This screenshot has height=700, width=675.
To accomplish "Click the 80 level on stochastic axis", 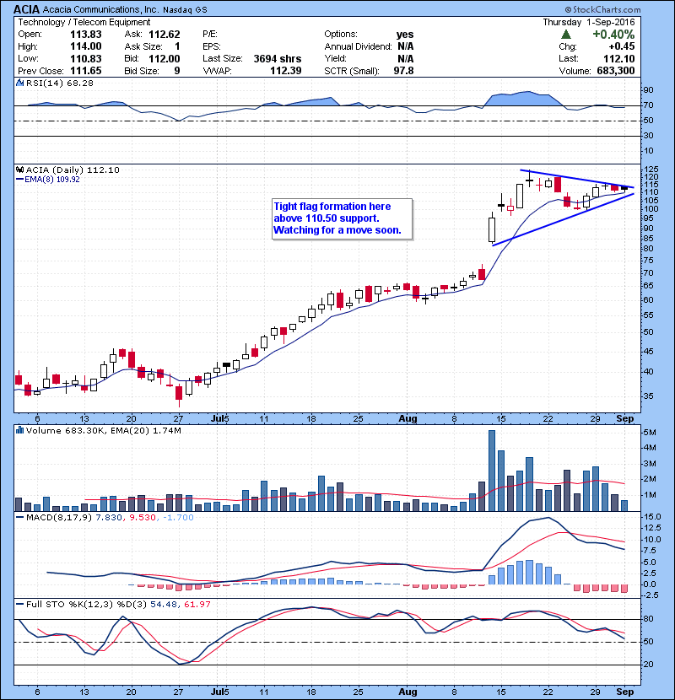I will 648,619.
